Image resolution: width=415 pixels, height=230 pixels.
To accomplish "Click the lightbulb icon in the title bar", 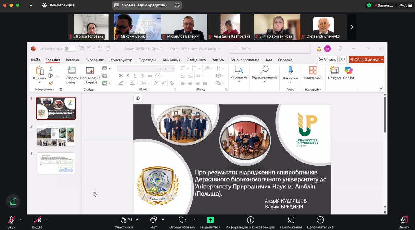I will pyautogui.click(x=340, y=49).
